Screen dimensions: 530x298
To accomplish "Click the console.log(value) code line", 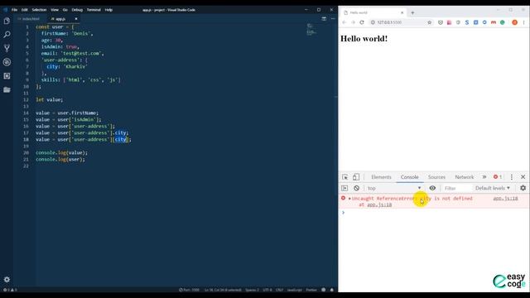I will (x=61, y=152).
